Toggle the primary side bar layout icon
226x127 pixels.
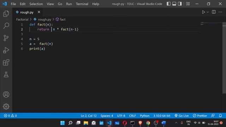click(168, 4)
